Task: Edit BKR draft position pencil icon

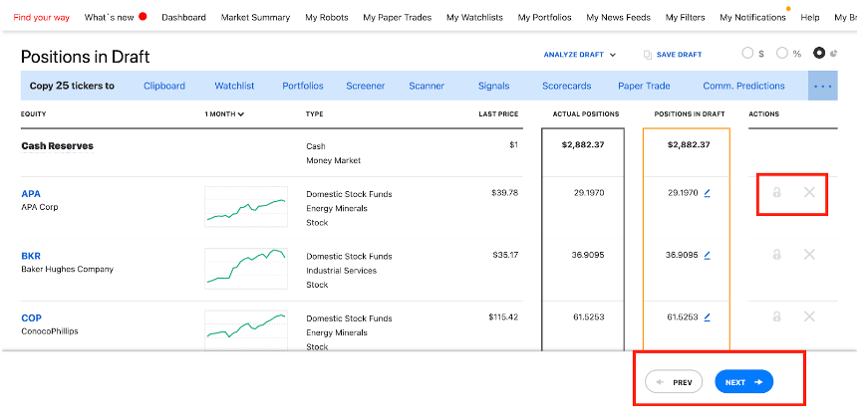Action: click(x=707, y=256)
